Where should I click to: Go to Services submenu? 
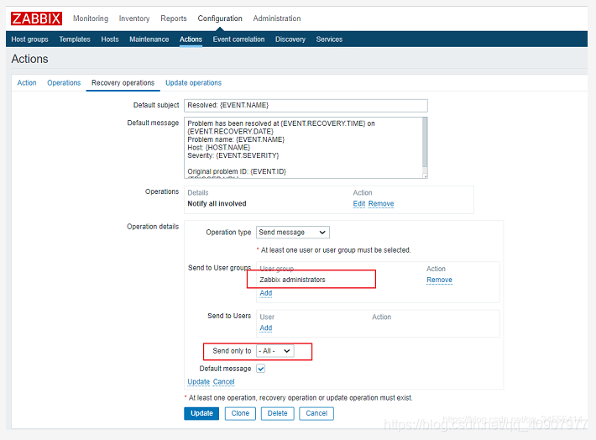coord(329,39)
